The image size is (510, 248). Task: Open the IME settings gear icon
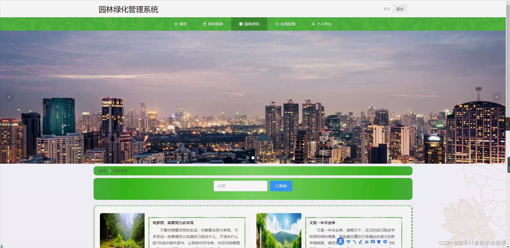[x=385, y=242]
